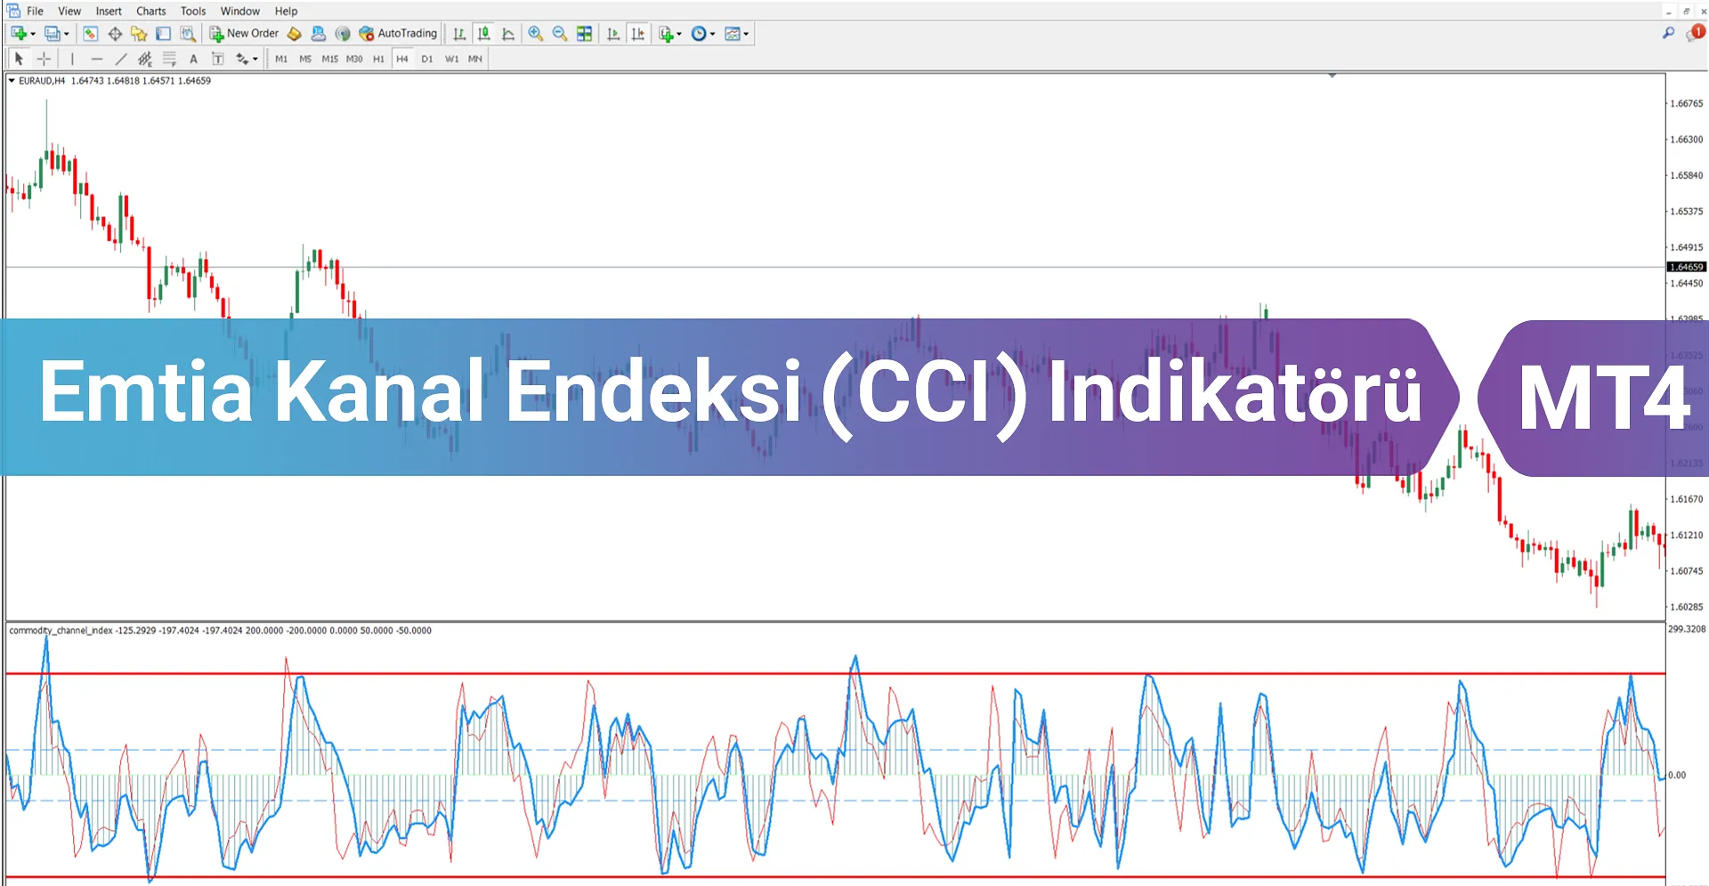The image size is (1709, 886).
Task: Switch the timeframe to D1
Action: pyautogui.click(x=427, y=59)
